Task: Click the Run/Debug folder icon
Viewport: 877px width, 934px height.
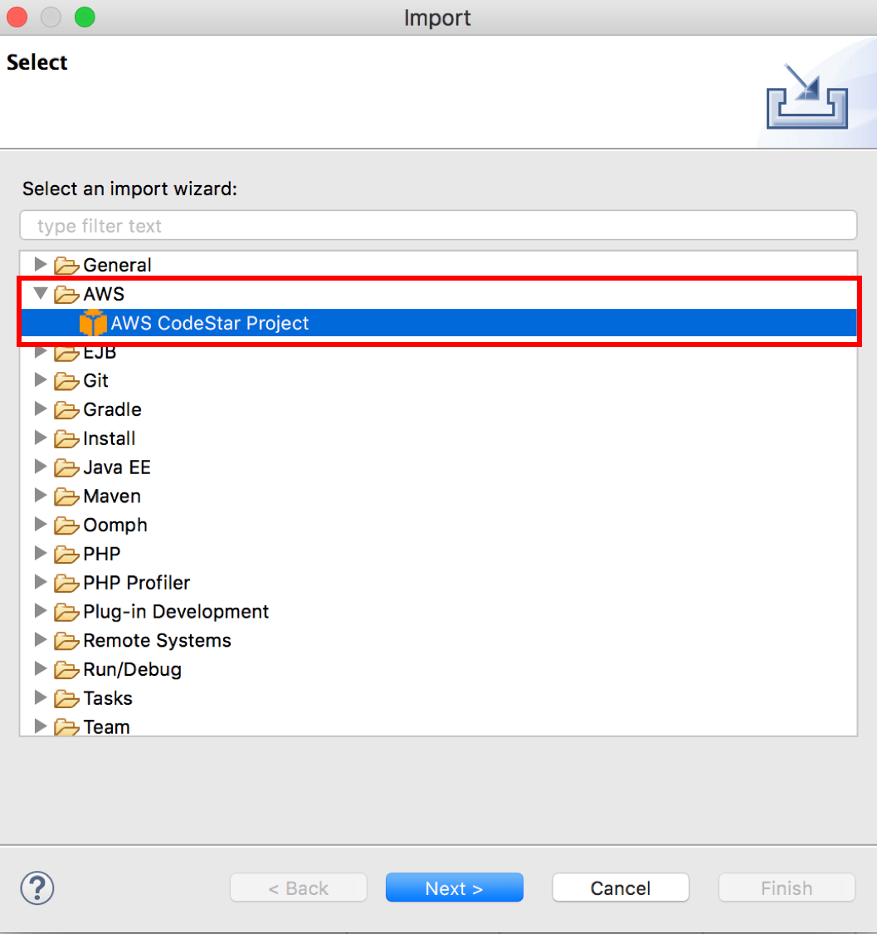Action: pyautogui.click(x=66, y=670)
